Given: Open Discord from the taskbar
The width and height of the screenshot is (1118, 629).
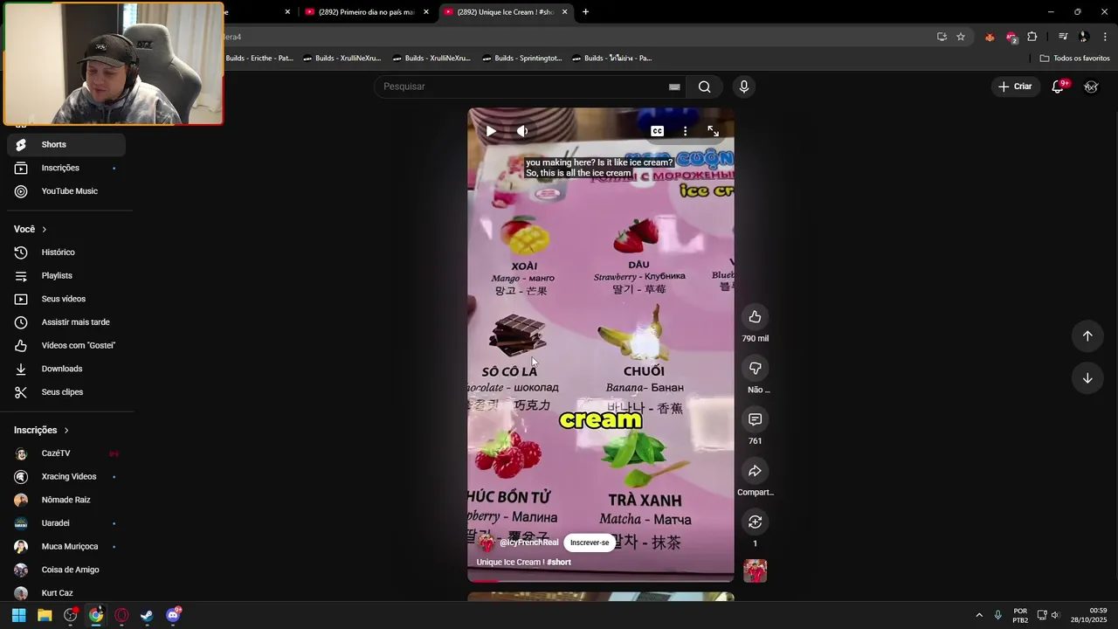Looking at the screenshot, I should click(173, 615).
